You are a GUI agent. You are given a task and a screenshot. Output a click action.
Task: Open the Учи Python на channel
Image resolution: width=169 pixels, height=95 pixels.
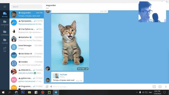coord(27,31)
